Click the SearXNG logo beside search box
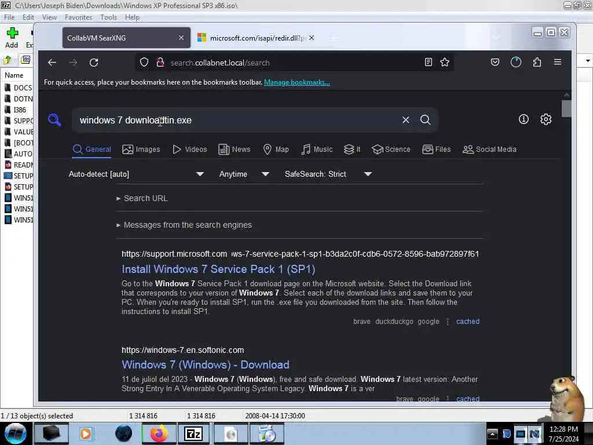The width and height of the screenshot is (593, 445). coord(55,120)
